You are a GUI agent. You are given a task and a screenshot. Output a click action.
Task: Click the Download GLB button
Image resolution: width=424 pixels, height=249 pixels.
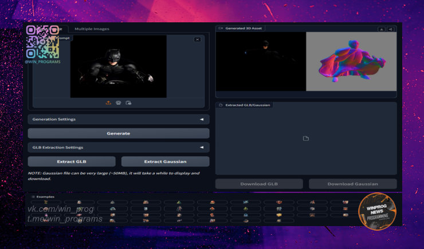[x=259, y=184]
